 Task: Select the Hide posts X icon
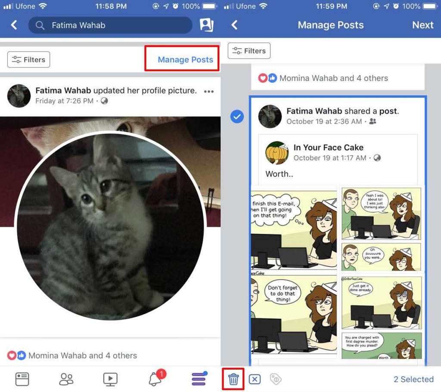pyautogui.click(x=255, y=379)
